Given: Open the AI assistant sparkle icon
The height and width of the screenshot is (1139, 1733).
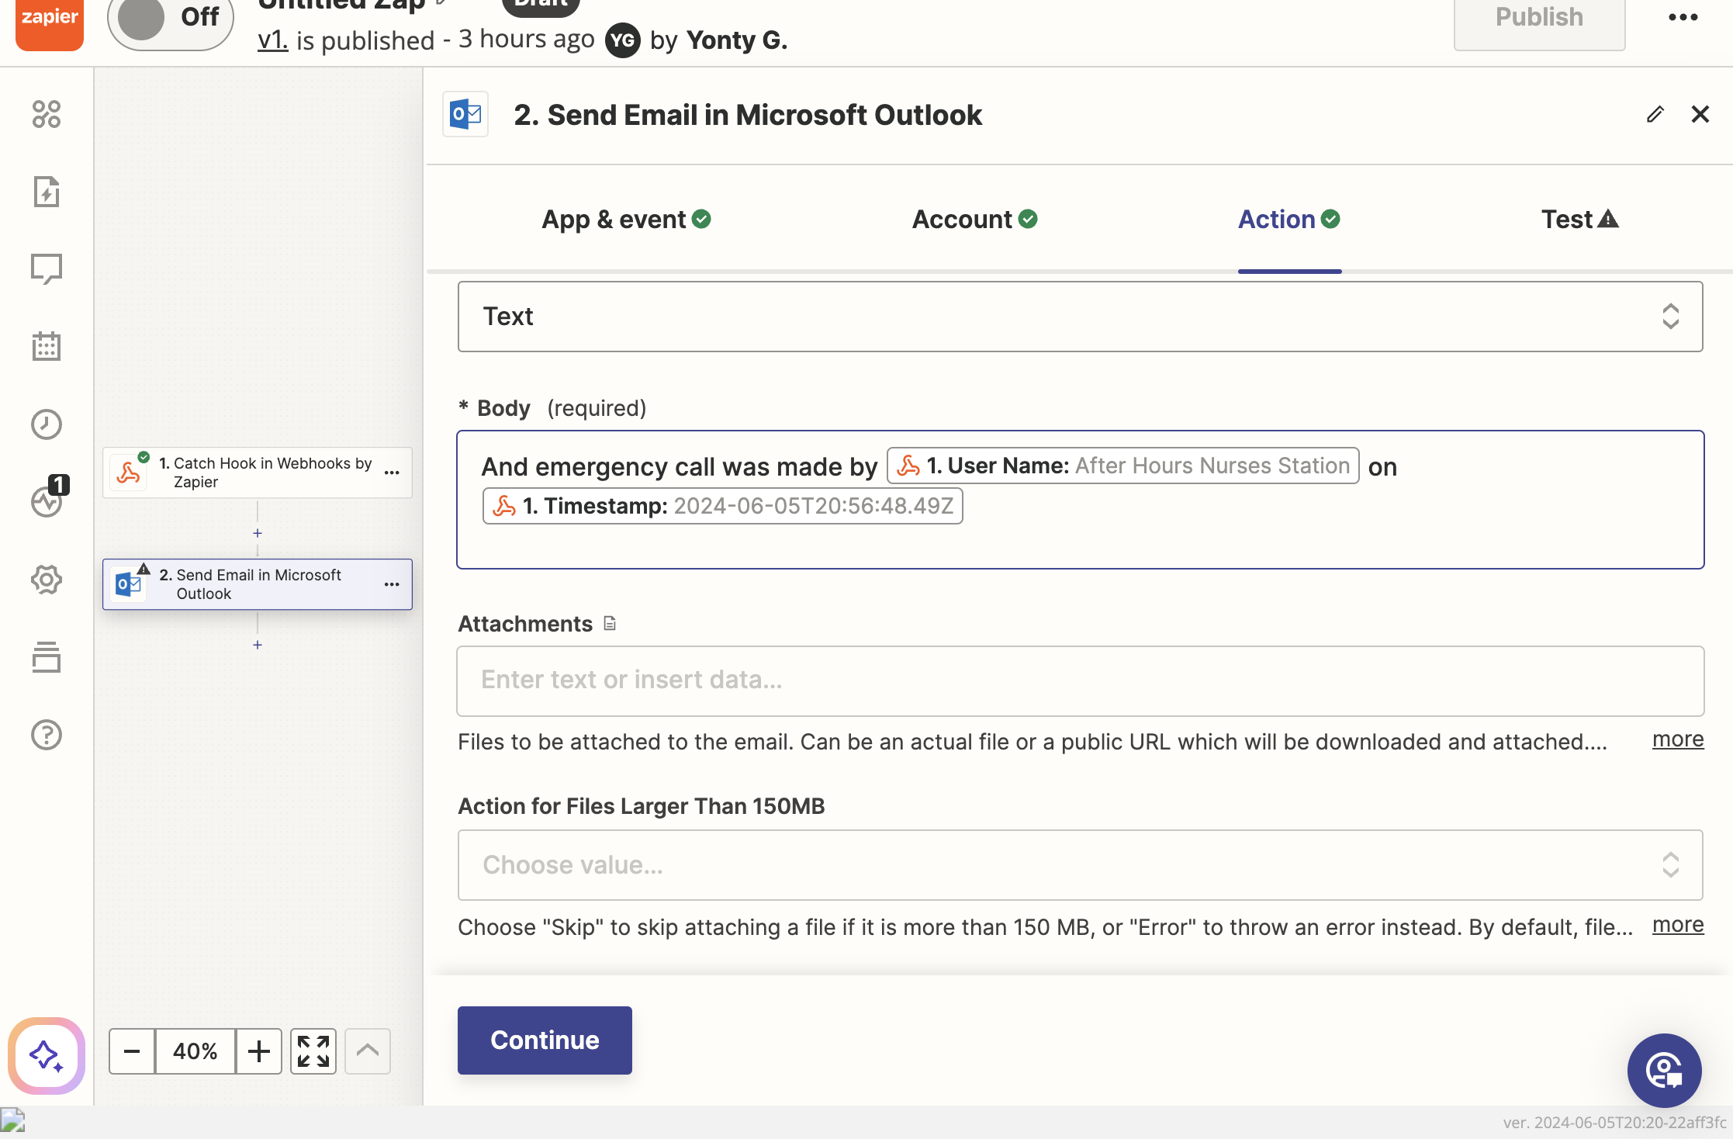Looking at the screenshot, I should coord(47,1056).
